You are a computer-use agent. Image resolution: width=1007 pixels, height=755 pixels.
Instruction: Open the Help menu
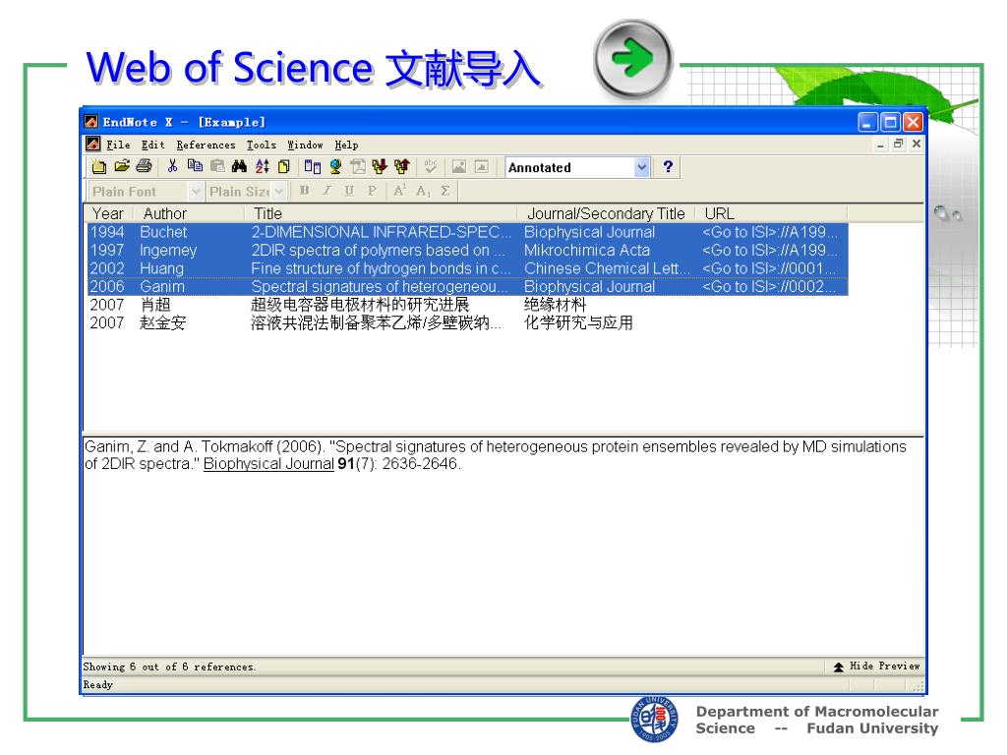tap(346, 145)
